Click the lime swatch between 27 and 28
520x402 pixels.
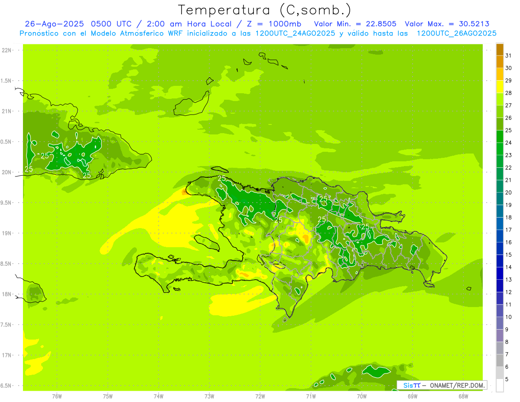[500, 99]
